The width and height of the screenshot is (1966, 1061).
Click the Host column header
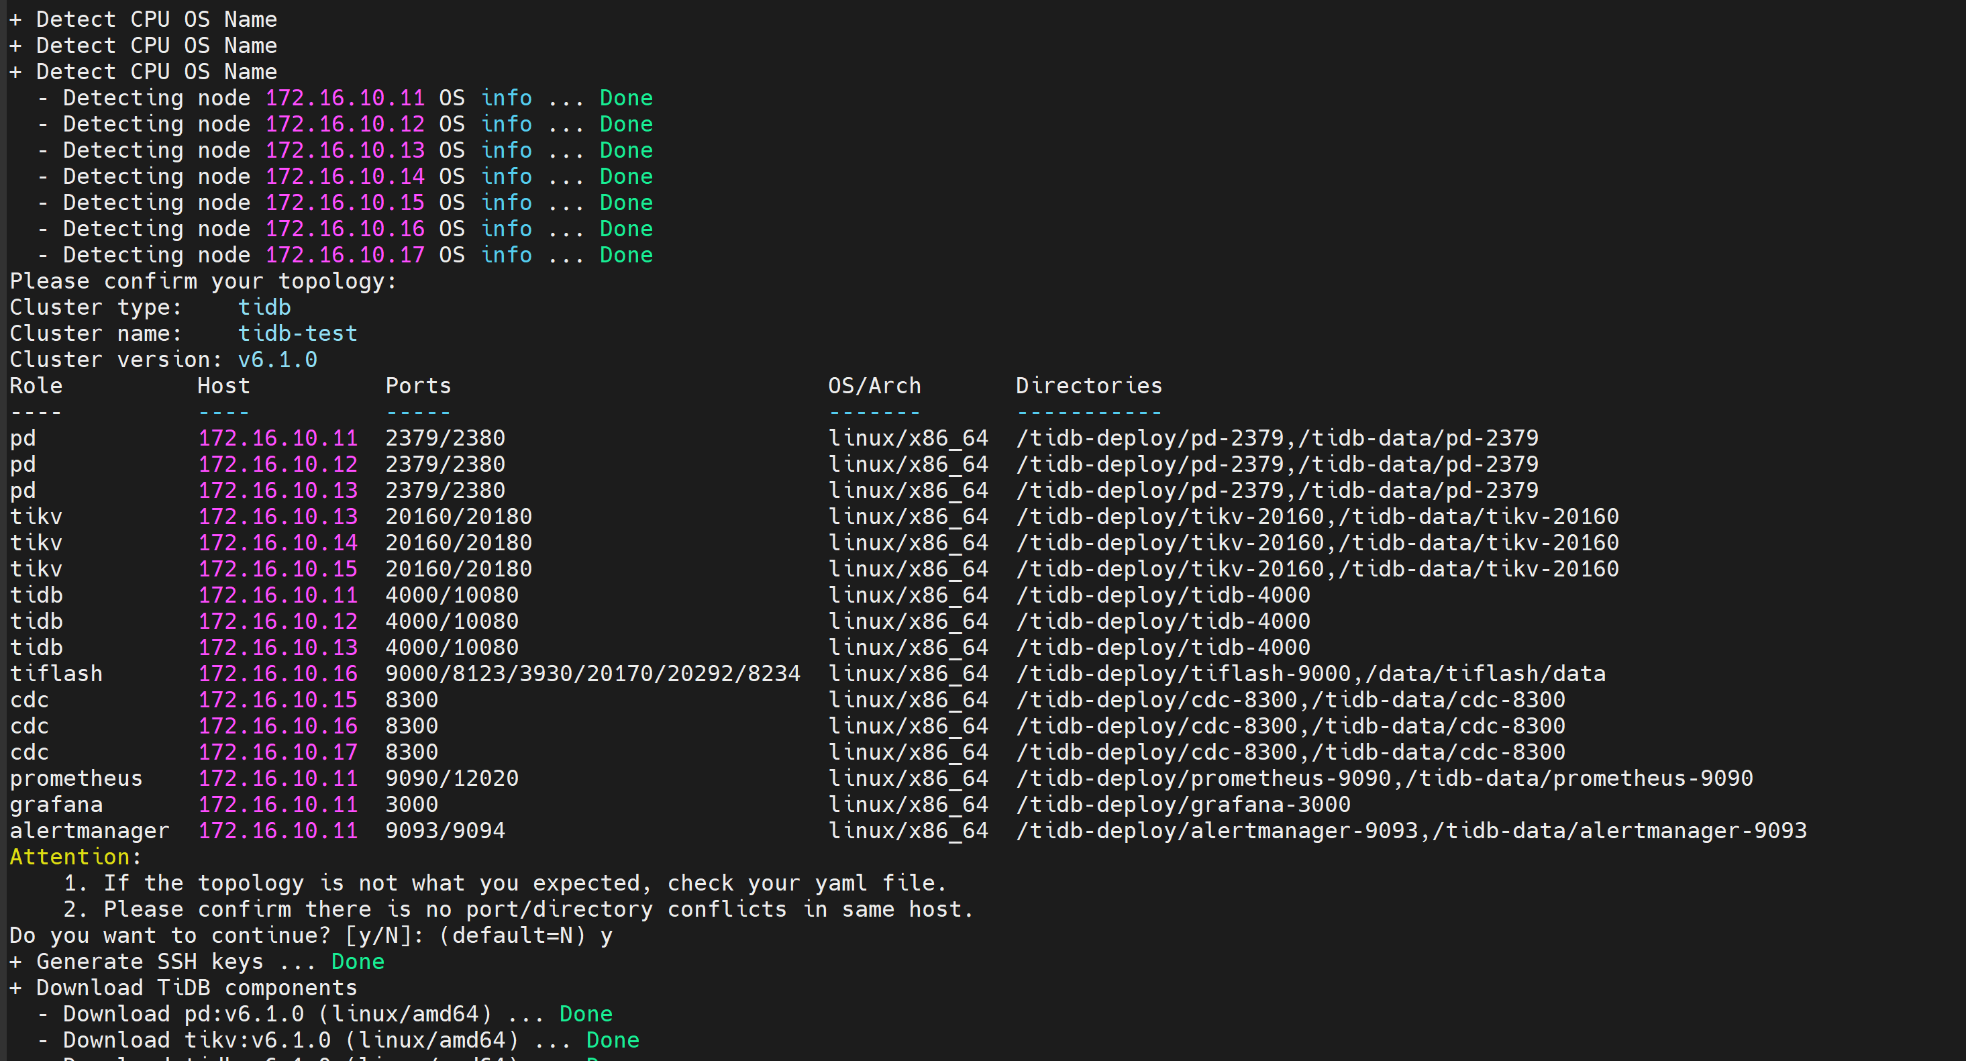[223, 385]
